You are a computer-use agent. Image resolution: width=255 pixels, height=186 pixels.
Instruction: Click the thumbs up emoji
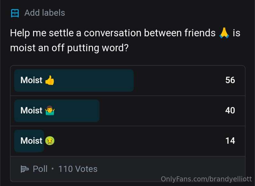click(50, 80)
